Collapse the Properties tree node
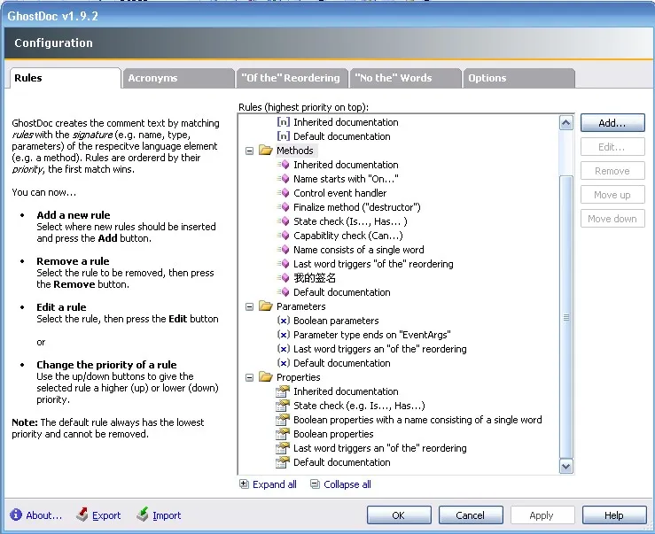655x534 pixels. point(250,377)
